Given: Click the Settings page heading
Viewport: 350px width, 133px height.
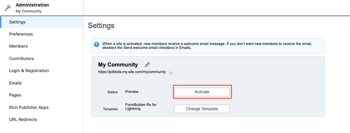Looking at the screenshot, I should click(x=101, y=25).
